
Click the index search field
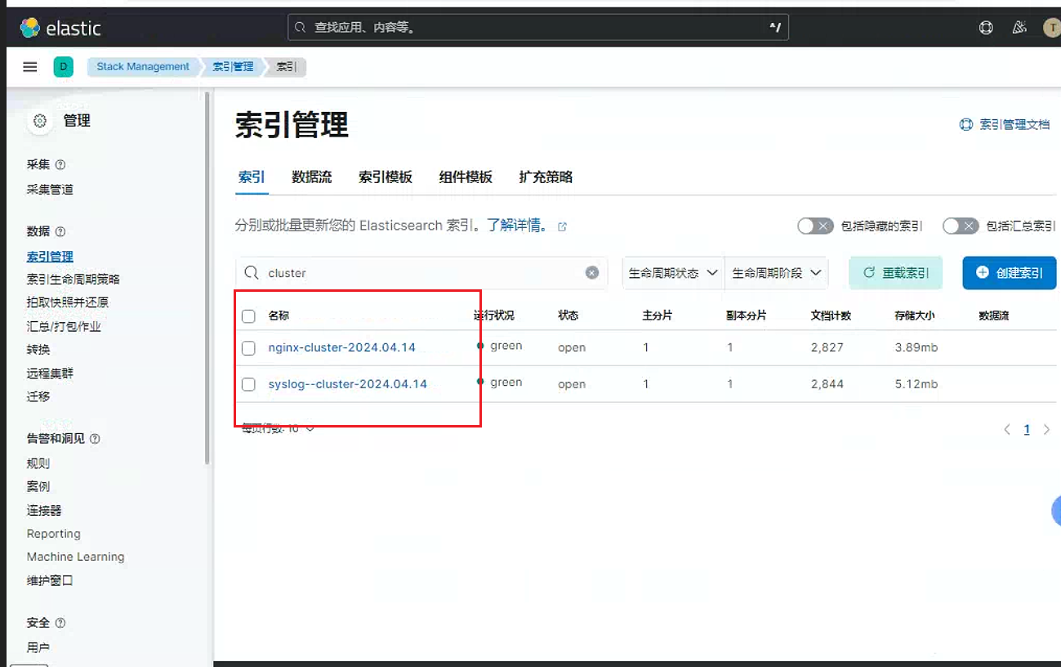point(421,273)
